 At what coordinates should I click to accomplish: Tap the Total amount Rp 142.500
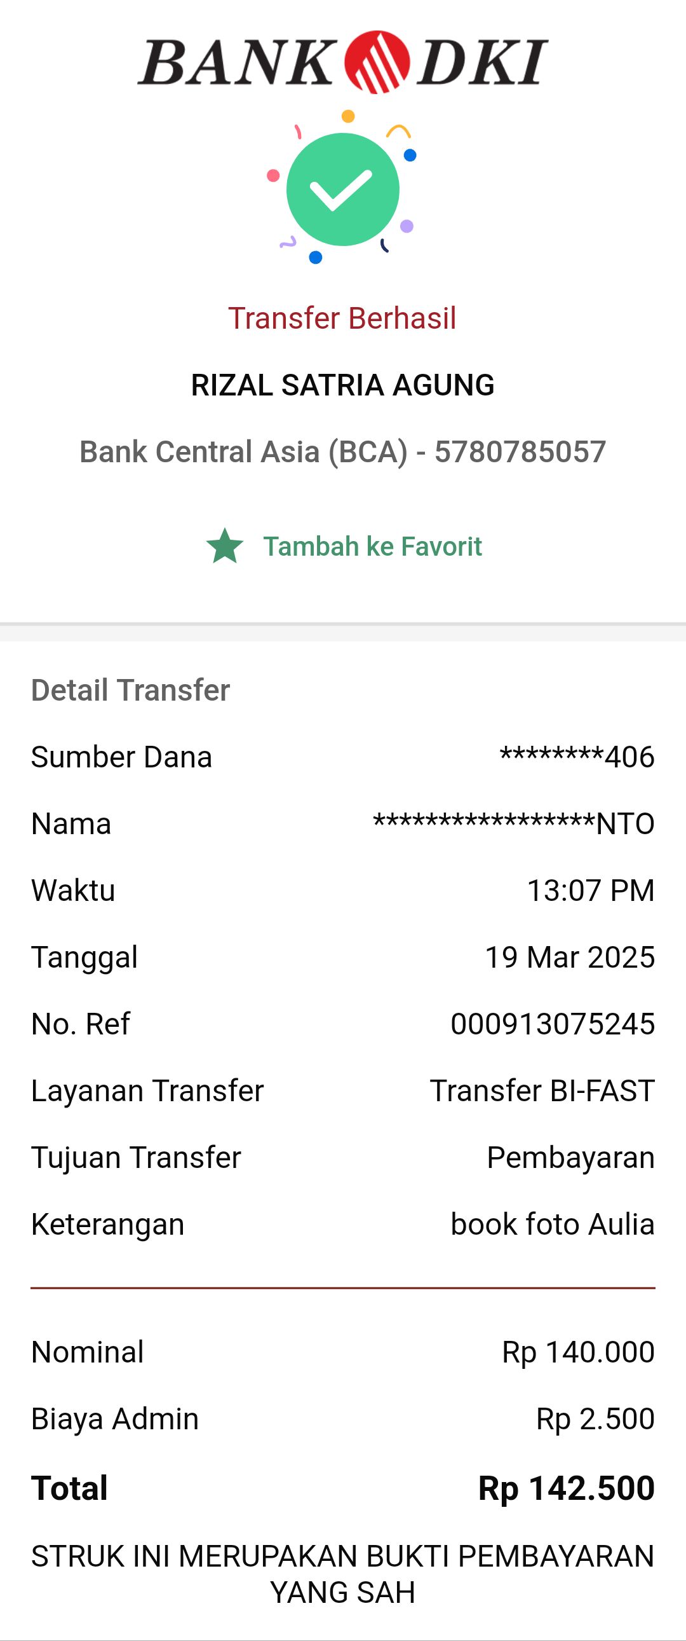(566, 1488)
